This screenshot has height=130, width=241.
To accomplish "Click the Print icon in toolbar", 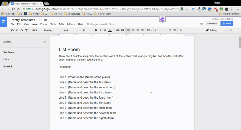I will [x=12, y=30].
